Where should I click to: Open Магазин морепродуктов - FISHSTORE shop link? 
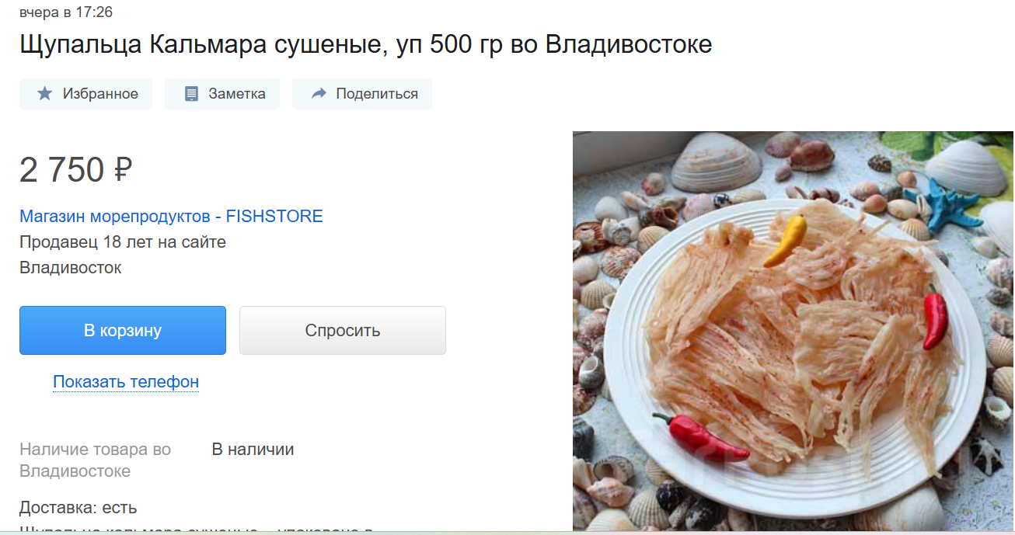coord(171,216)
